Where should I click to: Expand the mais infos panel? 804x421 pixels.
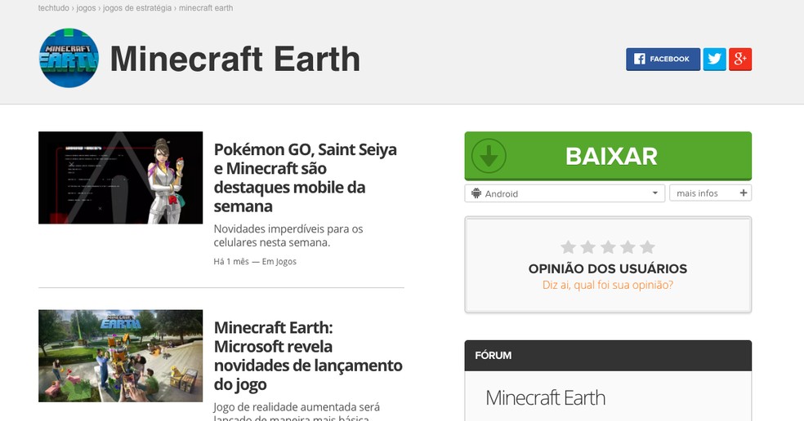click(710, 193)
